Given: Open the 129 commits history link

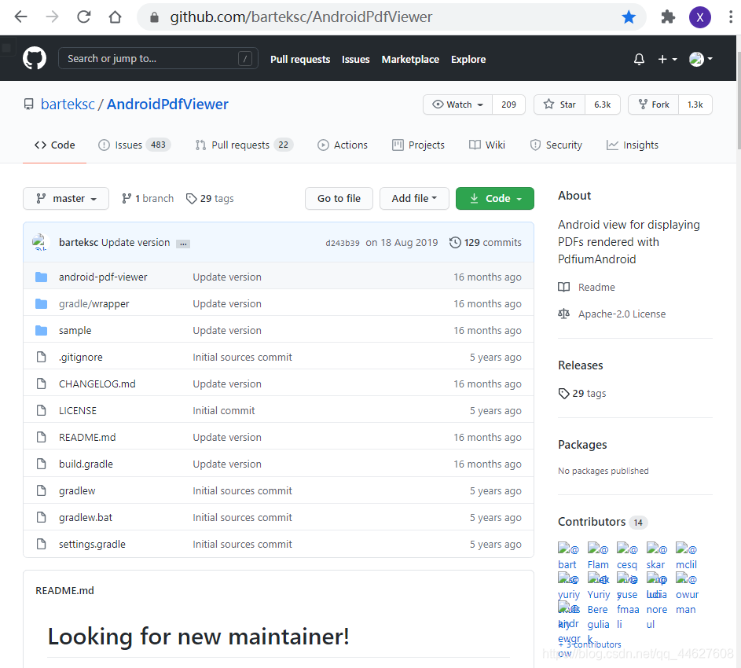Looking at the screenshot, I should 486,243.
